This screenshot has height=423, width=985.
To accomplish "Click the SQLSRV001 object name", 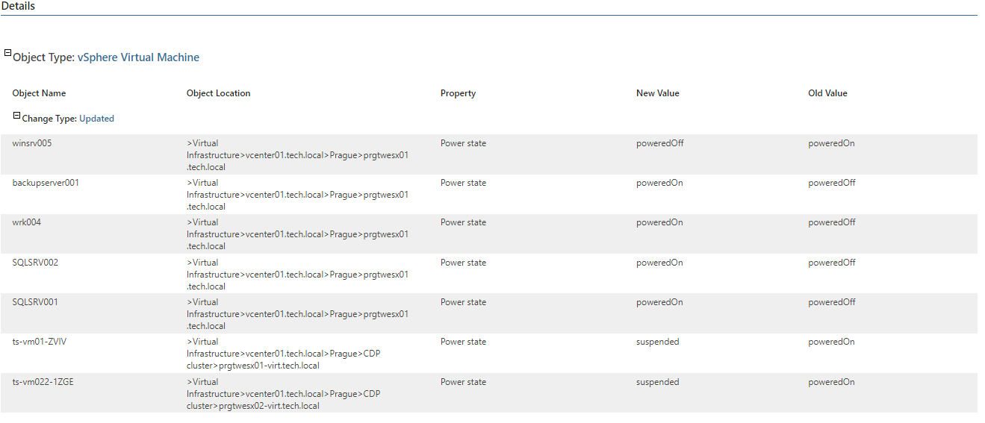I will coord(35,302).
